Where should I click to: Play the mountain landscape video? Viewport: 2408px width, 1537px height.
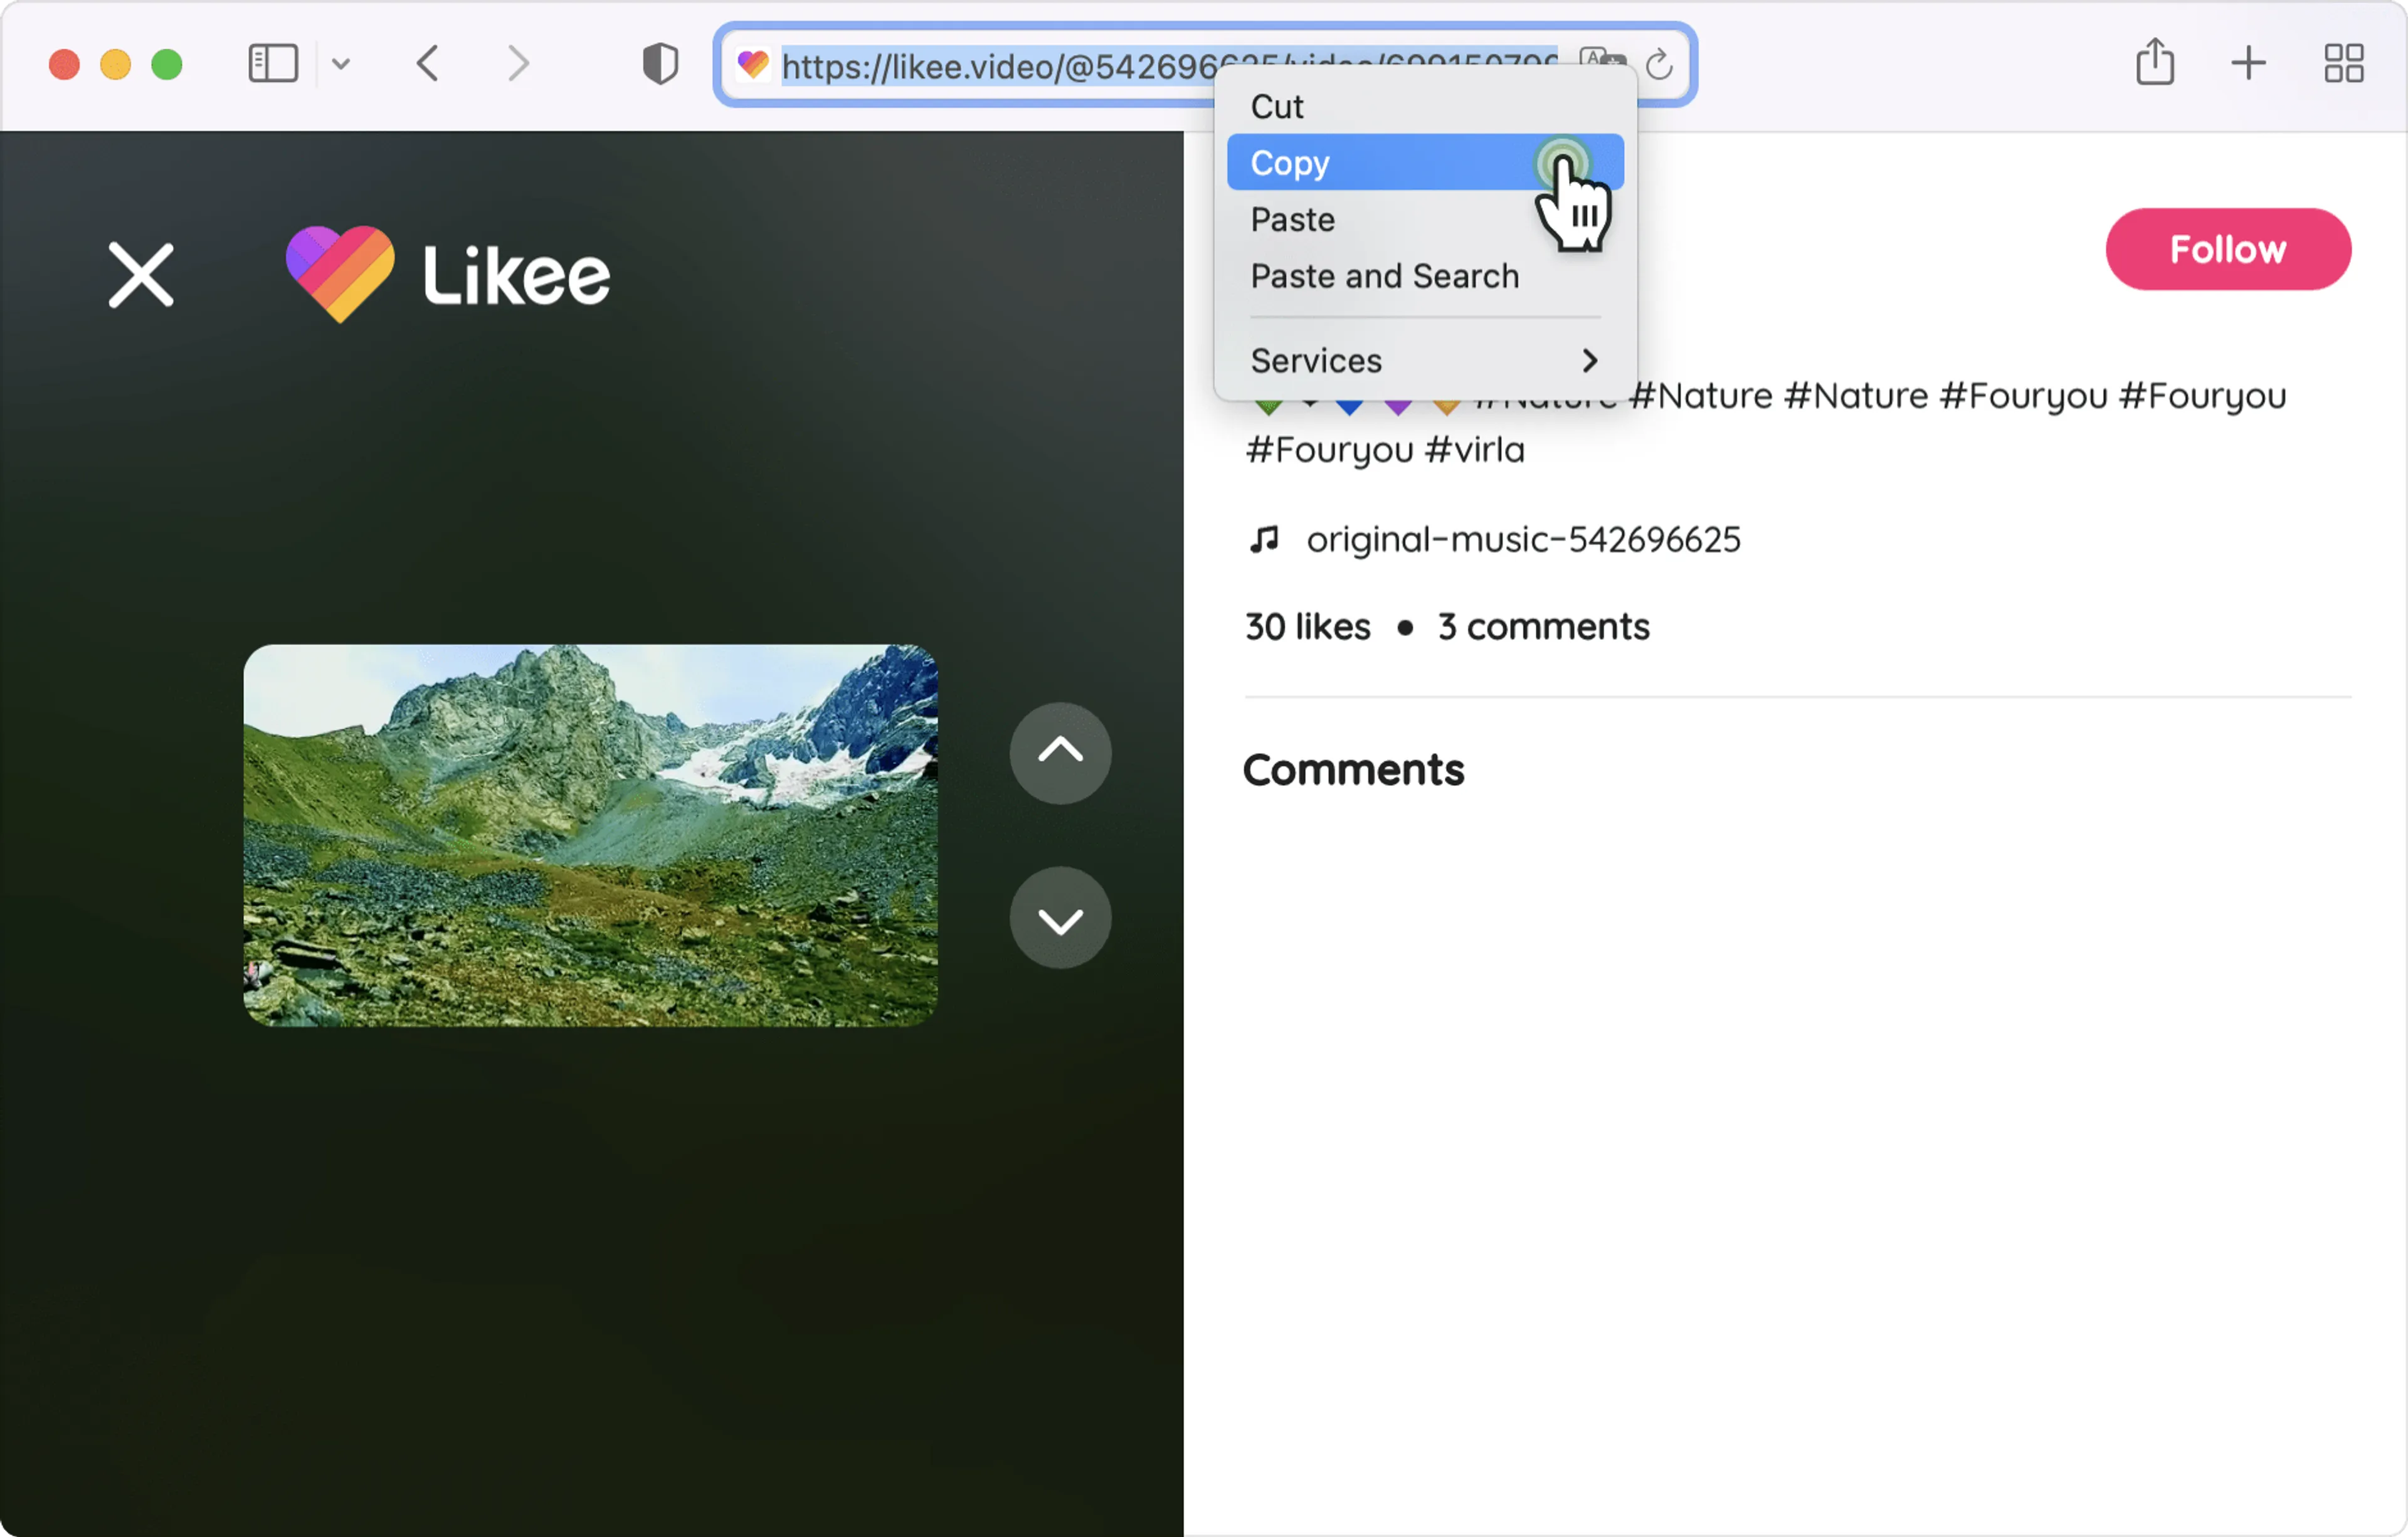click(590, 835)
